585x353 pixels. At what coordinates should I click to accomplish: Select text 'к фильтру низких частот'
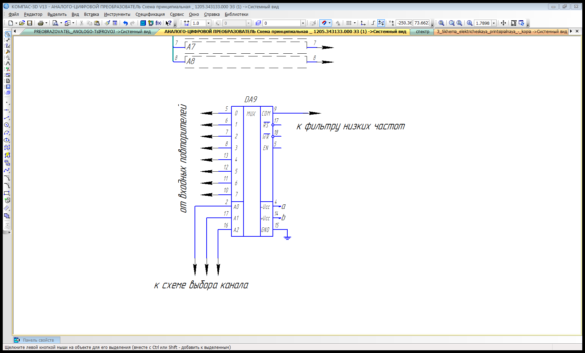point(350,127)
